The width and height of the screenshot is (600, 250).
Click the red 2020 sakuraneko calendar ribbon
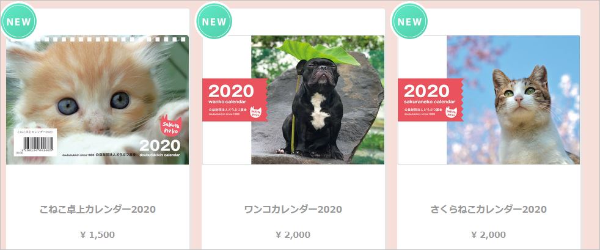point(431,100)
